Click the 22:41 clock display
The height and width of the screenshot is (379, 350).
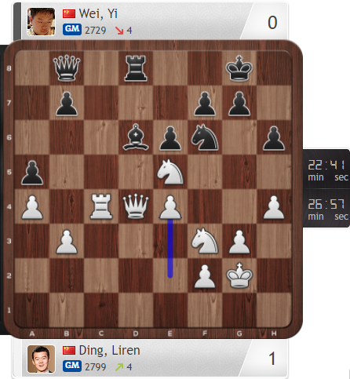click(327, 169)
